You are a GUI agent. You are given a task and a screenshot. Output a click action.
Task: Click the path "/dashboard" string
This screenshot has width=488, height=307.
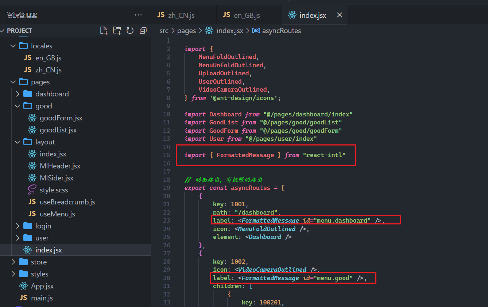[256, 212]
